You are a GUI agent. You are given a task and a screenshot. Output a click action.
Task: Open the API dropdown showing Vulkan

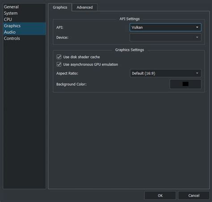click(165, 27)
